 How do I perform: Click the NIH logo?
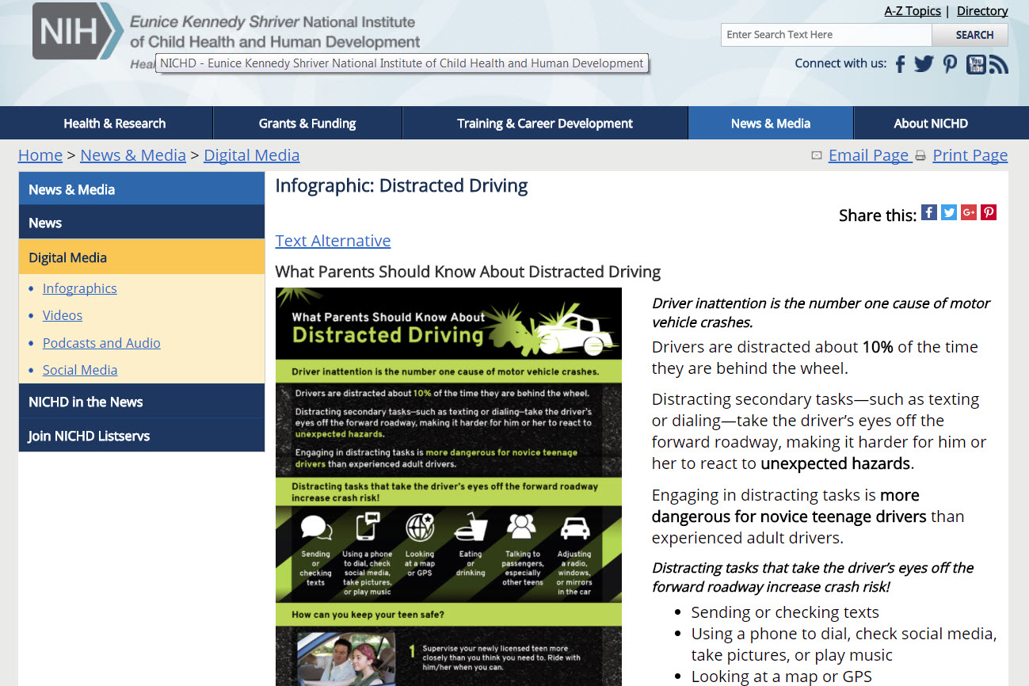[x=77, y=32]
